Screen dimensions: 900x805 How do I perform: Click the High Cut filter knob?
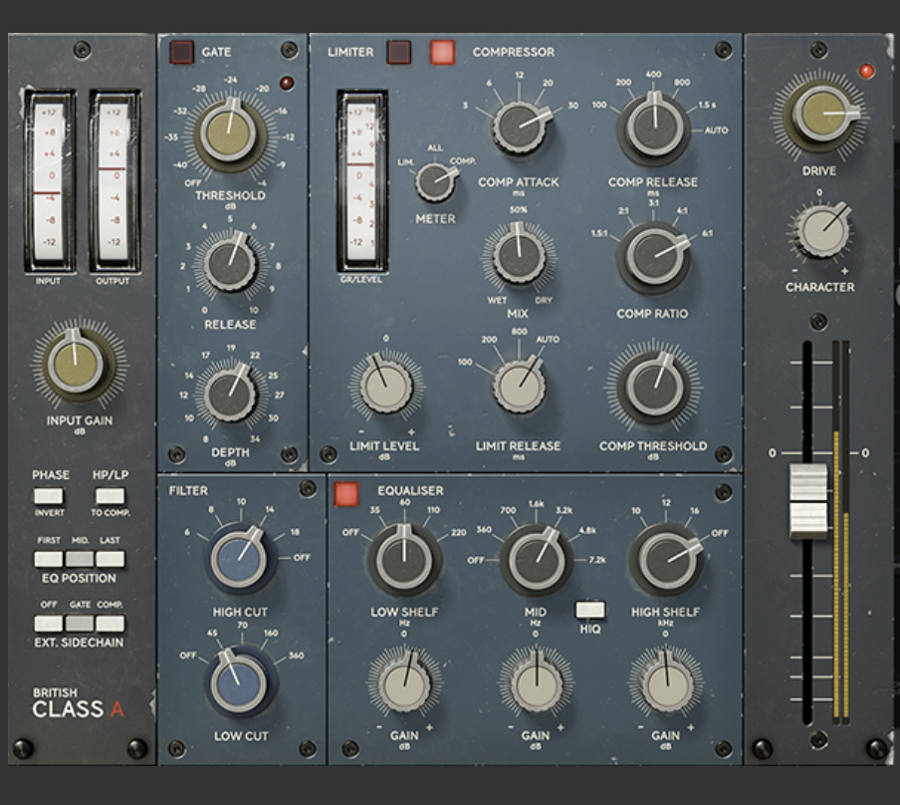tap(239, 557)
